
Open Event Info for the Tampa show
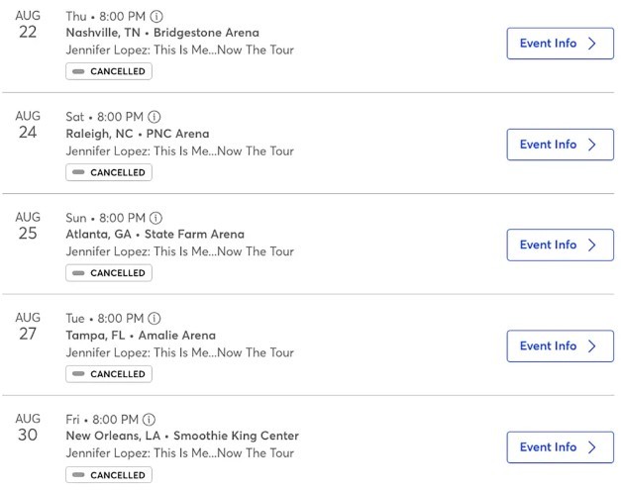pos(560,346)
